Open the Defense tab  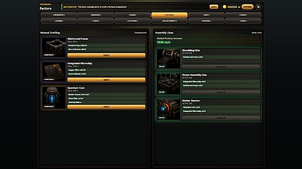click(206, 21)
